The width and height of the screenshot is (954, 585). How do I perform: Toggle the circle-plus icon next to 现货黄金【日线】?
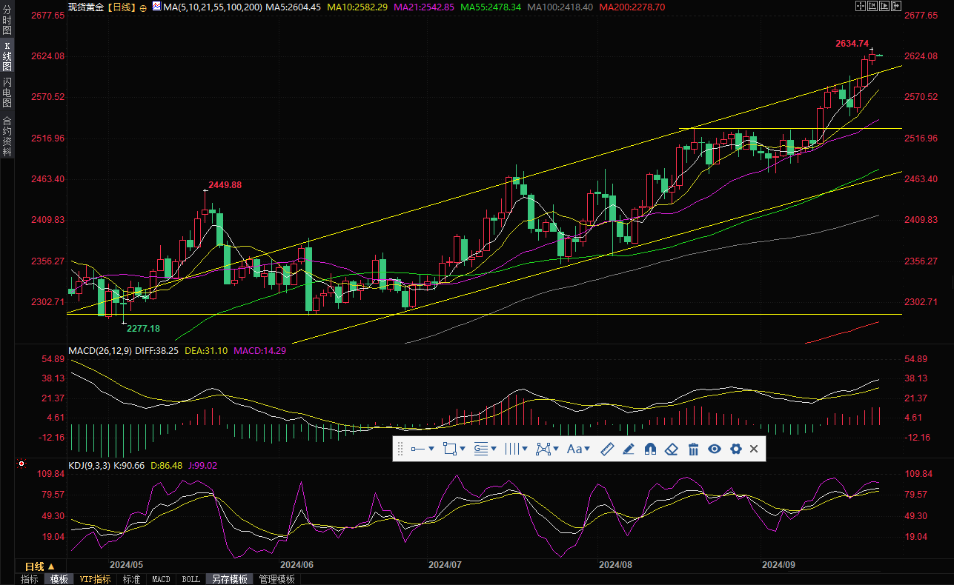[143, 7]
